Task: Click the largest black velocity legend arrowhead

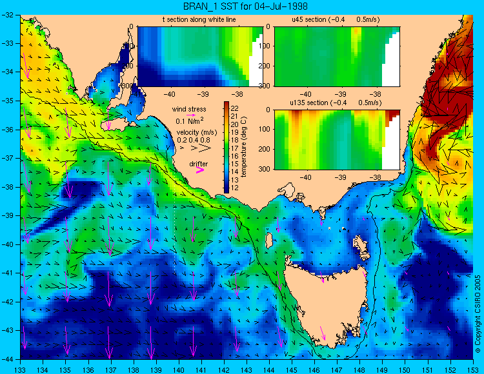Action: click(x=205, y=148)
